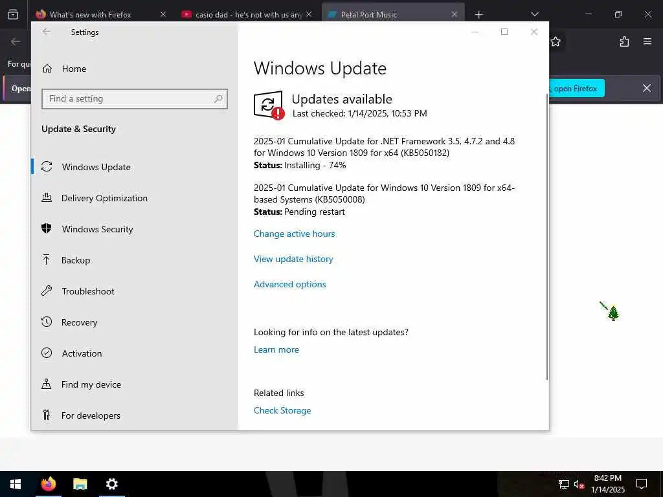663x497 pixels.
Task: Click the Settings back arrow
Action: pos(47,32)
